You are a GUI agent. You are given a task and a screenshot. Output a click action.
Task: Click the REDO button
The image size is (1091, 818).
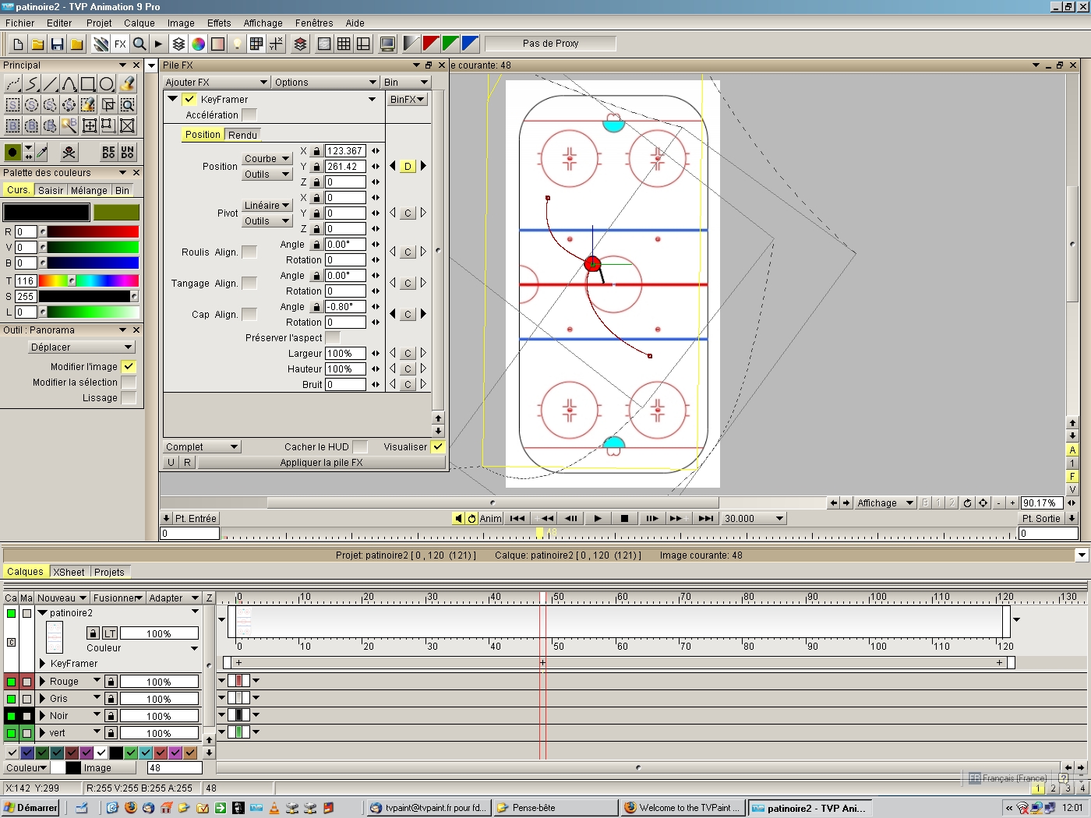[x=108, y=153]
